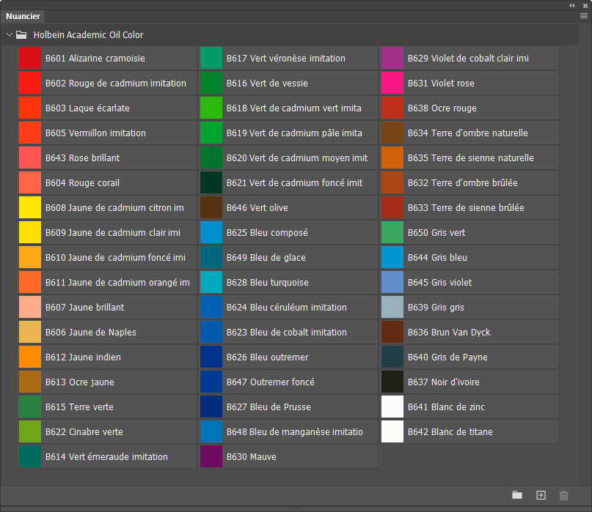This screenshot has height=512, width=592.
Task: Open the Nuancier panel menu
Action: click(x=583, y=15)
